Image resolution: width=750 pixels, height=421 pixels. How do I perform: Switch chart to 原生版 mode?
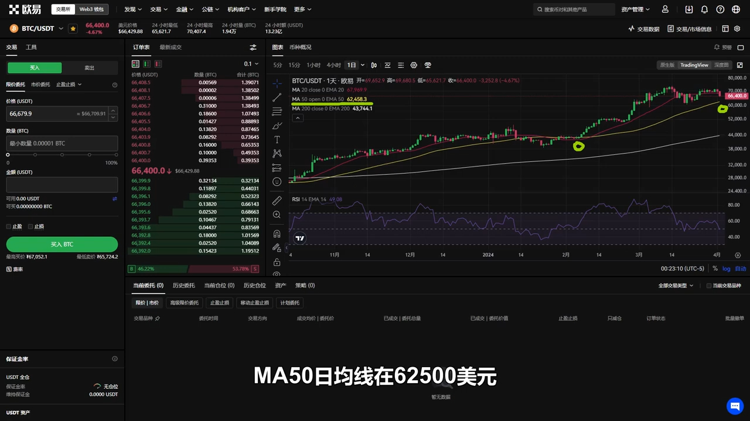(667, 65)
